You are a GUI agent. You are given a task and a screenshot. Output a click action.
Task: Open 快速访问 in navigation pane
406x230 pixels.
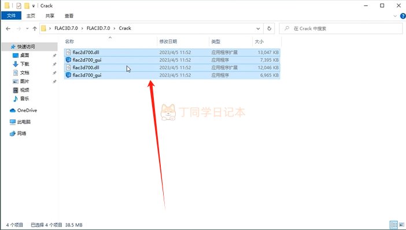point(26,47)
